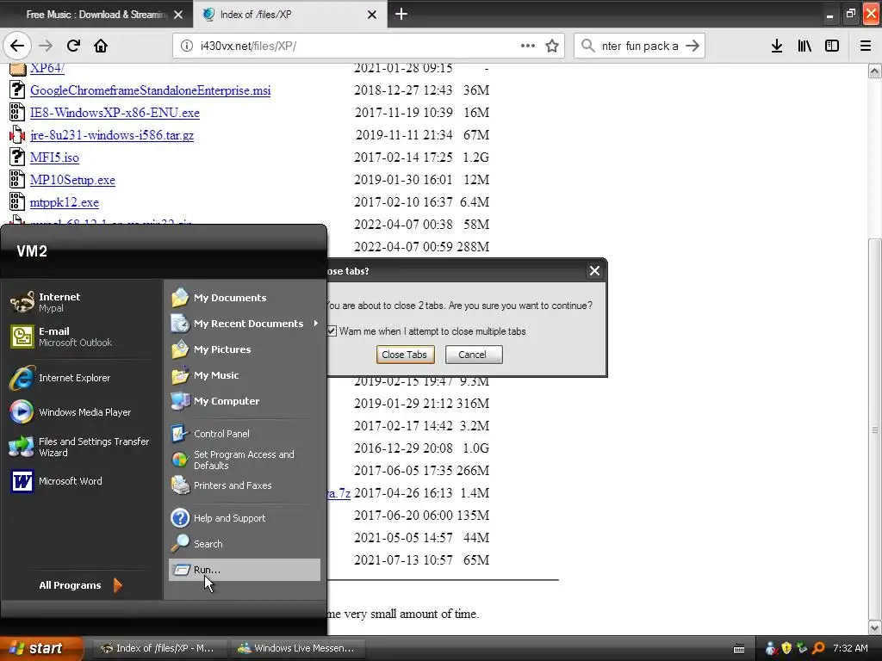Expand My Recent Documents submenu
This screenshot has width=882, height=661.
245,324
